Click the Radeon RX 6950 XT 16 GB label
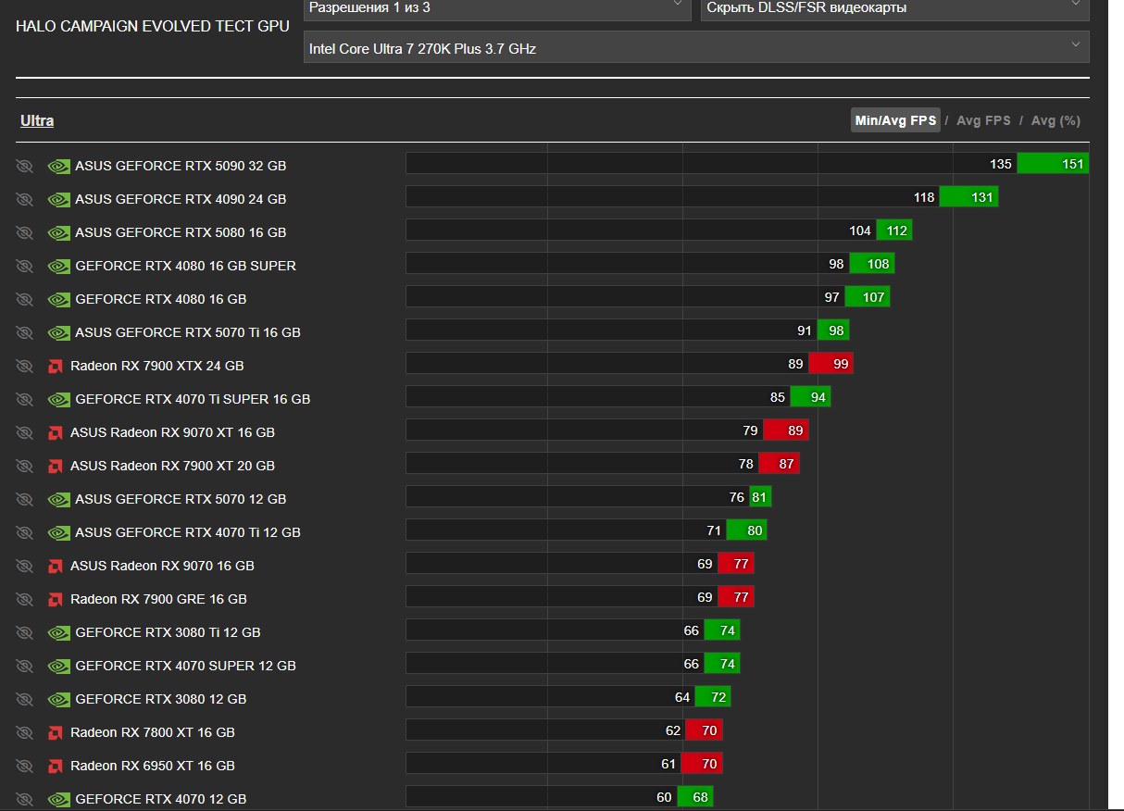 (x=153, y=766)
